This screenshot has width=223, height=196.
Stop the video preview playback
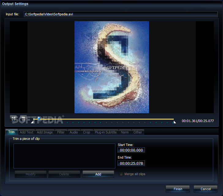coord(23,119)
